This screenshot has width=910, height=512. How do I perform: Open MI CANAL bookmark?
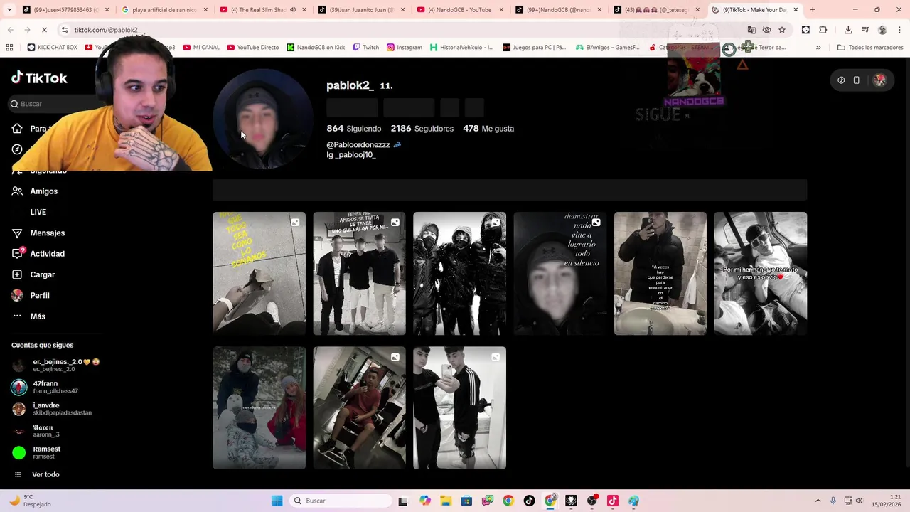(x=201, y=48)
